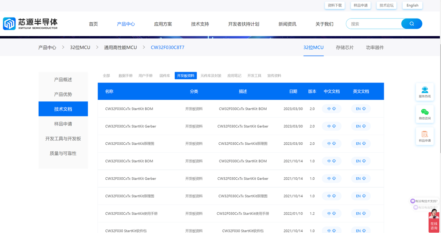Select the 开发板资料 filter tab
Screen dimensions: 441x233
[x=186, y=76]
